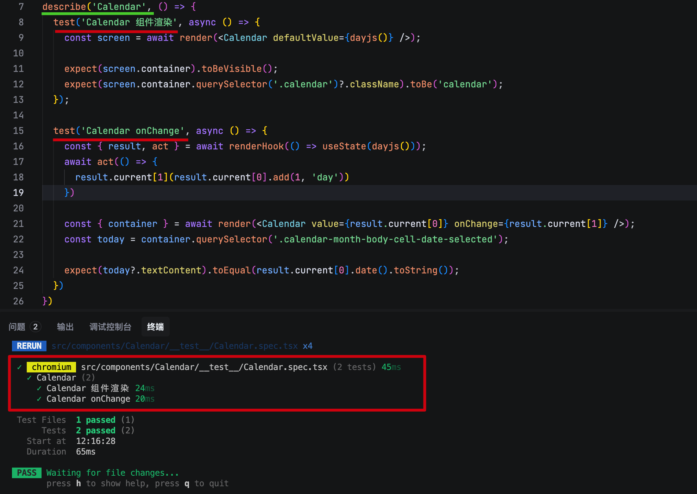Switch to the 输出 output tab
The width and height of the screenshot is (697, 494).
(65, 327)
